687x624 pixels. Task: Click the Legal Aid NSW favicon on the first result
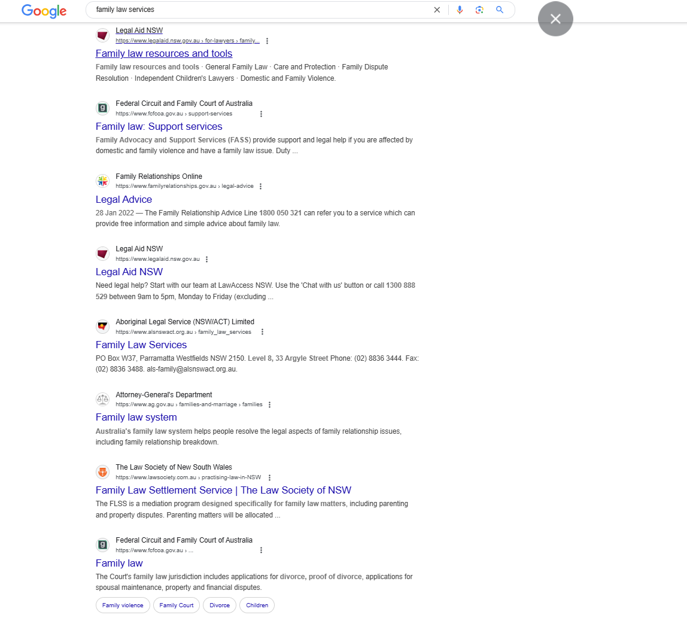pos(102,35)
